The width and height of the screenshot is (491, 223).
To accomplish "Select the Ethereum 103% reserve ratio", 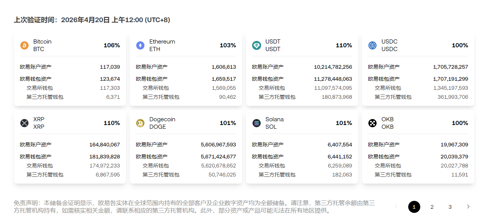I will [228, 45].
